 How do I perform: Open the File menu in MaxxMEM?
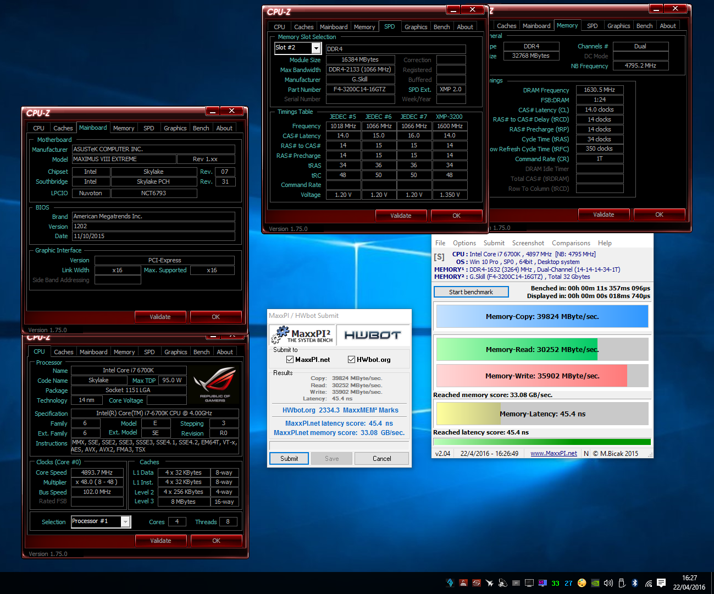(440, 243)
